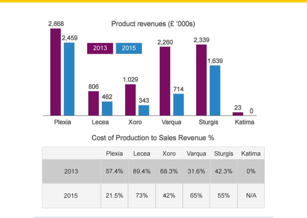This screenshot has width=307, height=218.
Task: Click the Plexia label on the chart axis
Action: [x=62, y=122]
